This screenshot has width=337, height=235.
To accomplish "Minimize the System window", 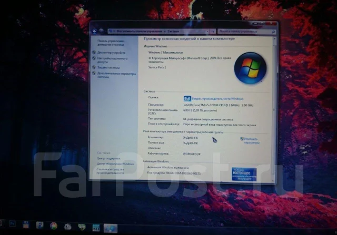I will click(x=255, y=23).
